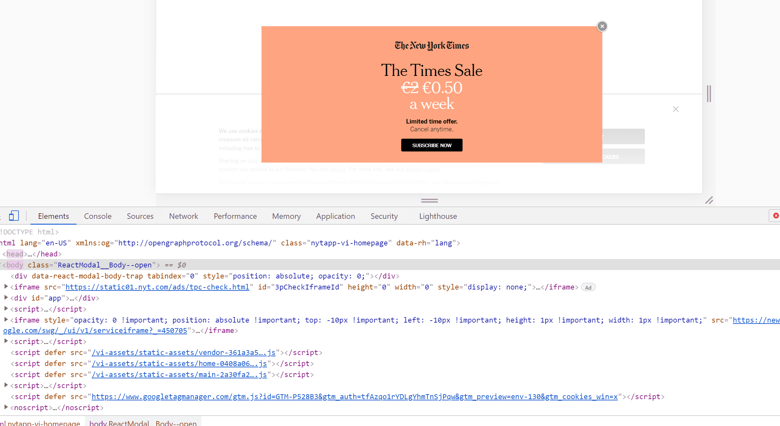Open the home-0408a06 js link
The height and width of the screenshot is (426, 780).
point(179,364)
